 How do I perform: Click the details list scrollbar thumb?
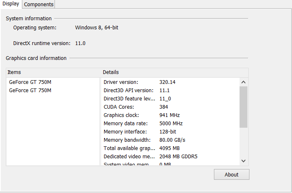pos(243,107)
